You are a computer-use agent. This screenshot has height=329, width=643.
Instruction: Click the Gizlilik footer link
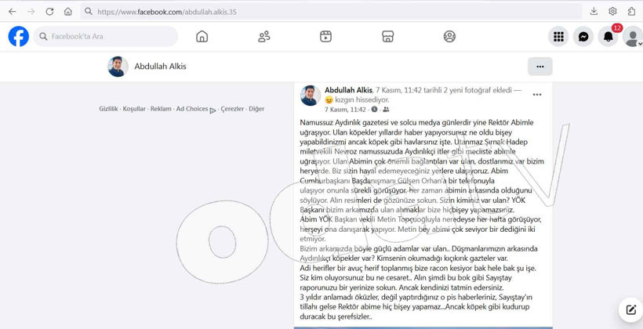(x=108, y=109)
